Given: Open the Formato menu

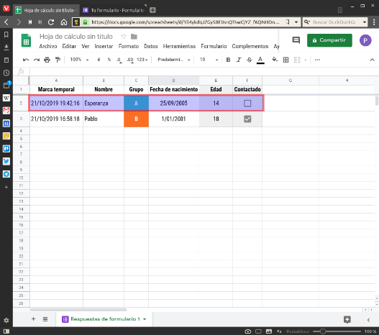Looking at the screenshot, I should [x=129, y=46].
